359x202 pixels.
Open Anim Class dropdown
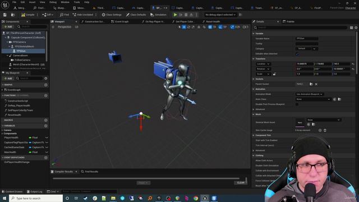click(313, 99)
